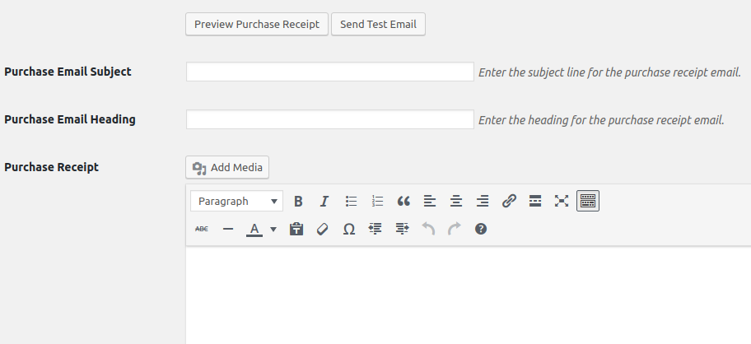Open the Paragraph format dropdown

pos(236,201)
